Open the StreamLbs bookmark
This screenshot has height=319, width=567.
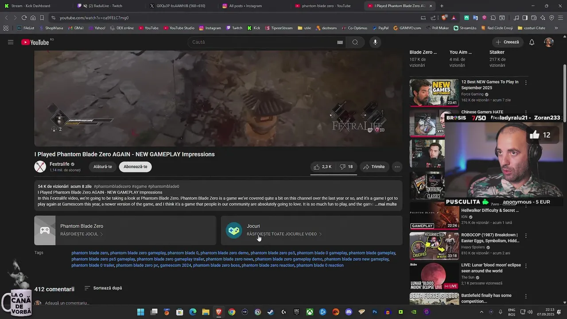pos(465,28)
